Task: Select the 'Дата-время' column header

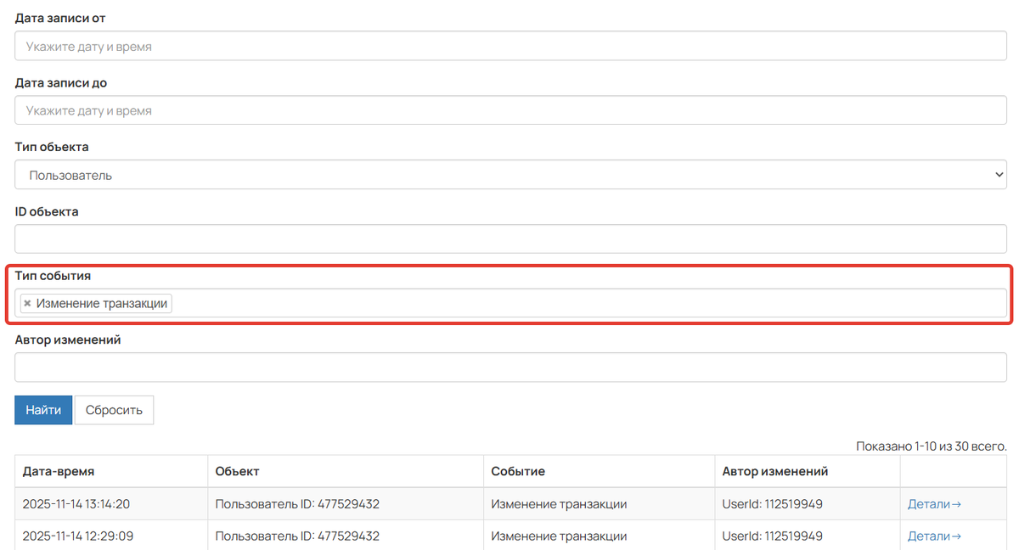Action: tap(59, 471)
